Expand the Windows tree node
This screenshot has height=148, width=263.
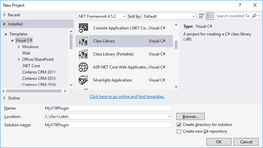pyautogui.click(x=19, y=47)
